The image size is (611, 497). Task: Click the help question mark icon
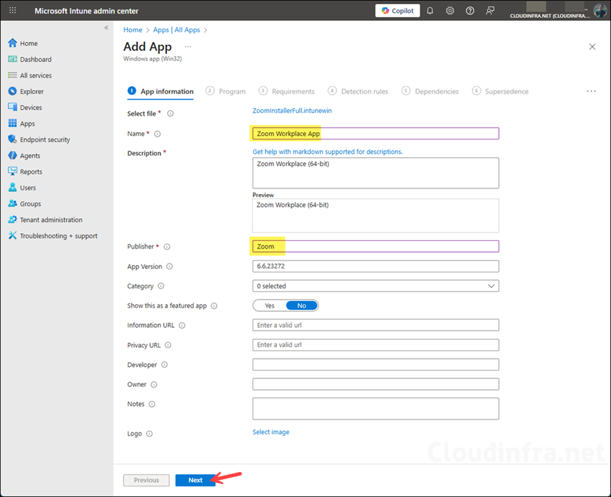click(470, 11)
